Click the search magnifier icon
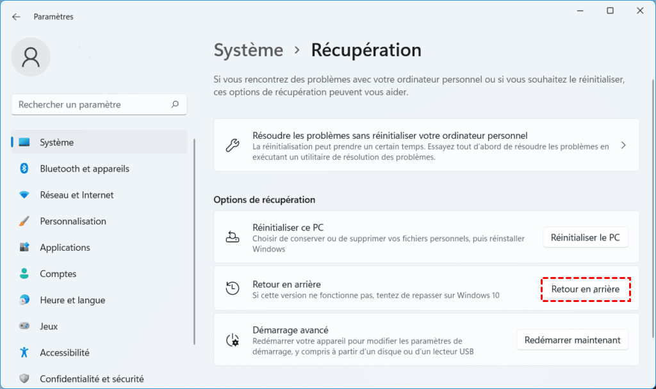This screenshot has height=389, width=656. tap(175, 104)
